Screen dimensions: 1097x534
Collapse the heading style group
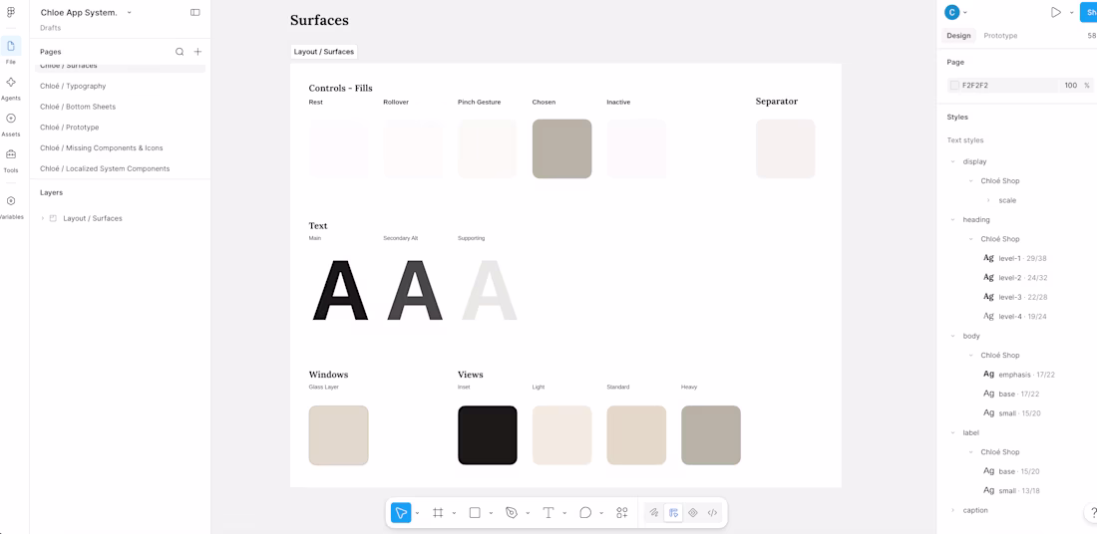952,219
